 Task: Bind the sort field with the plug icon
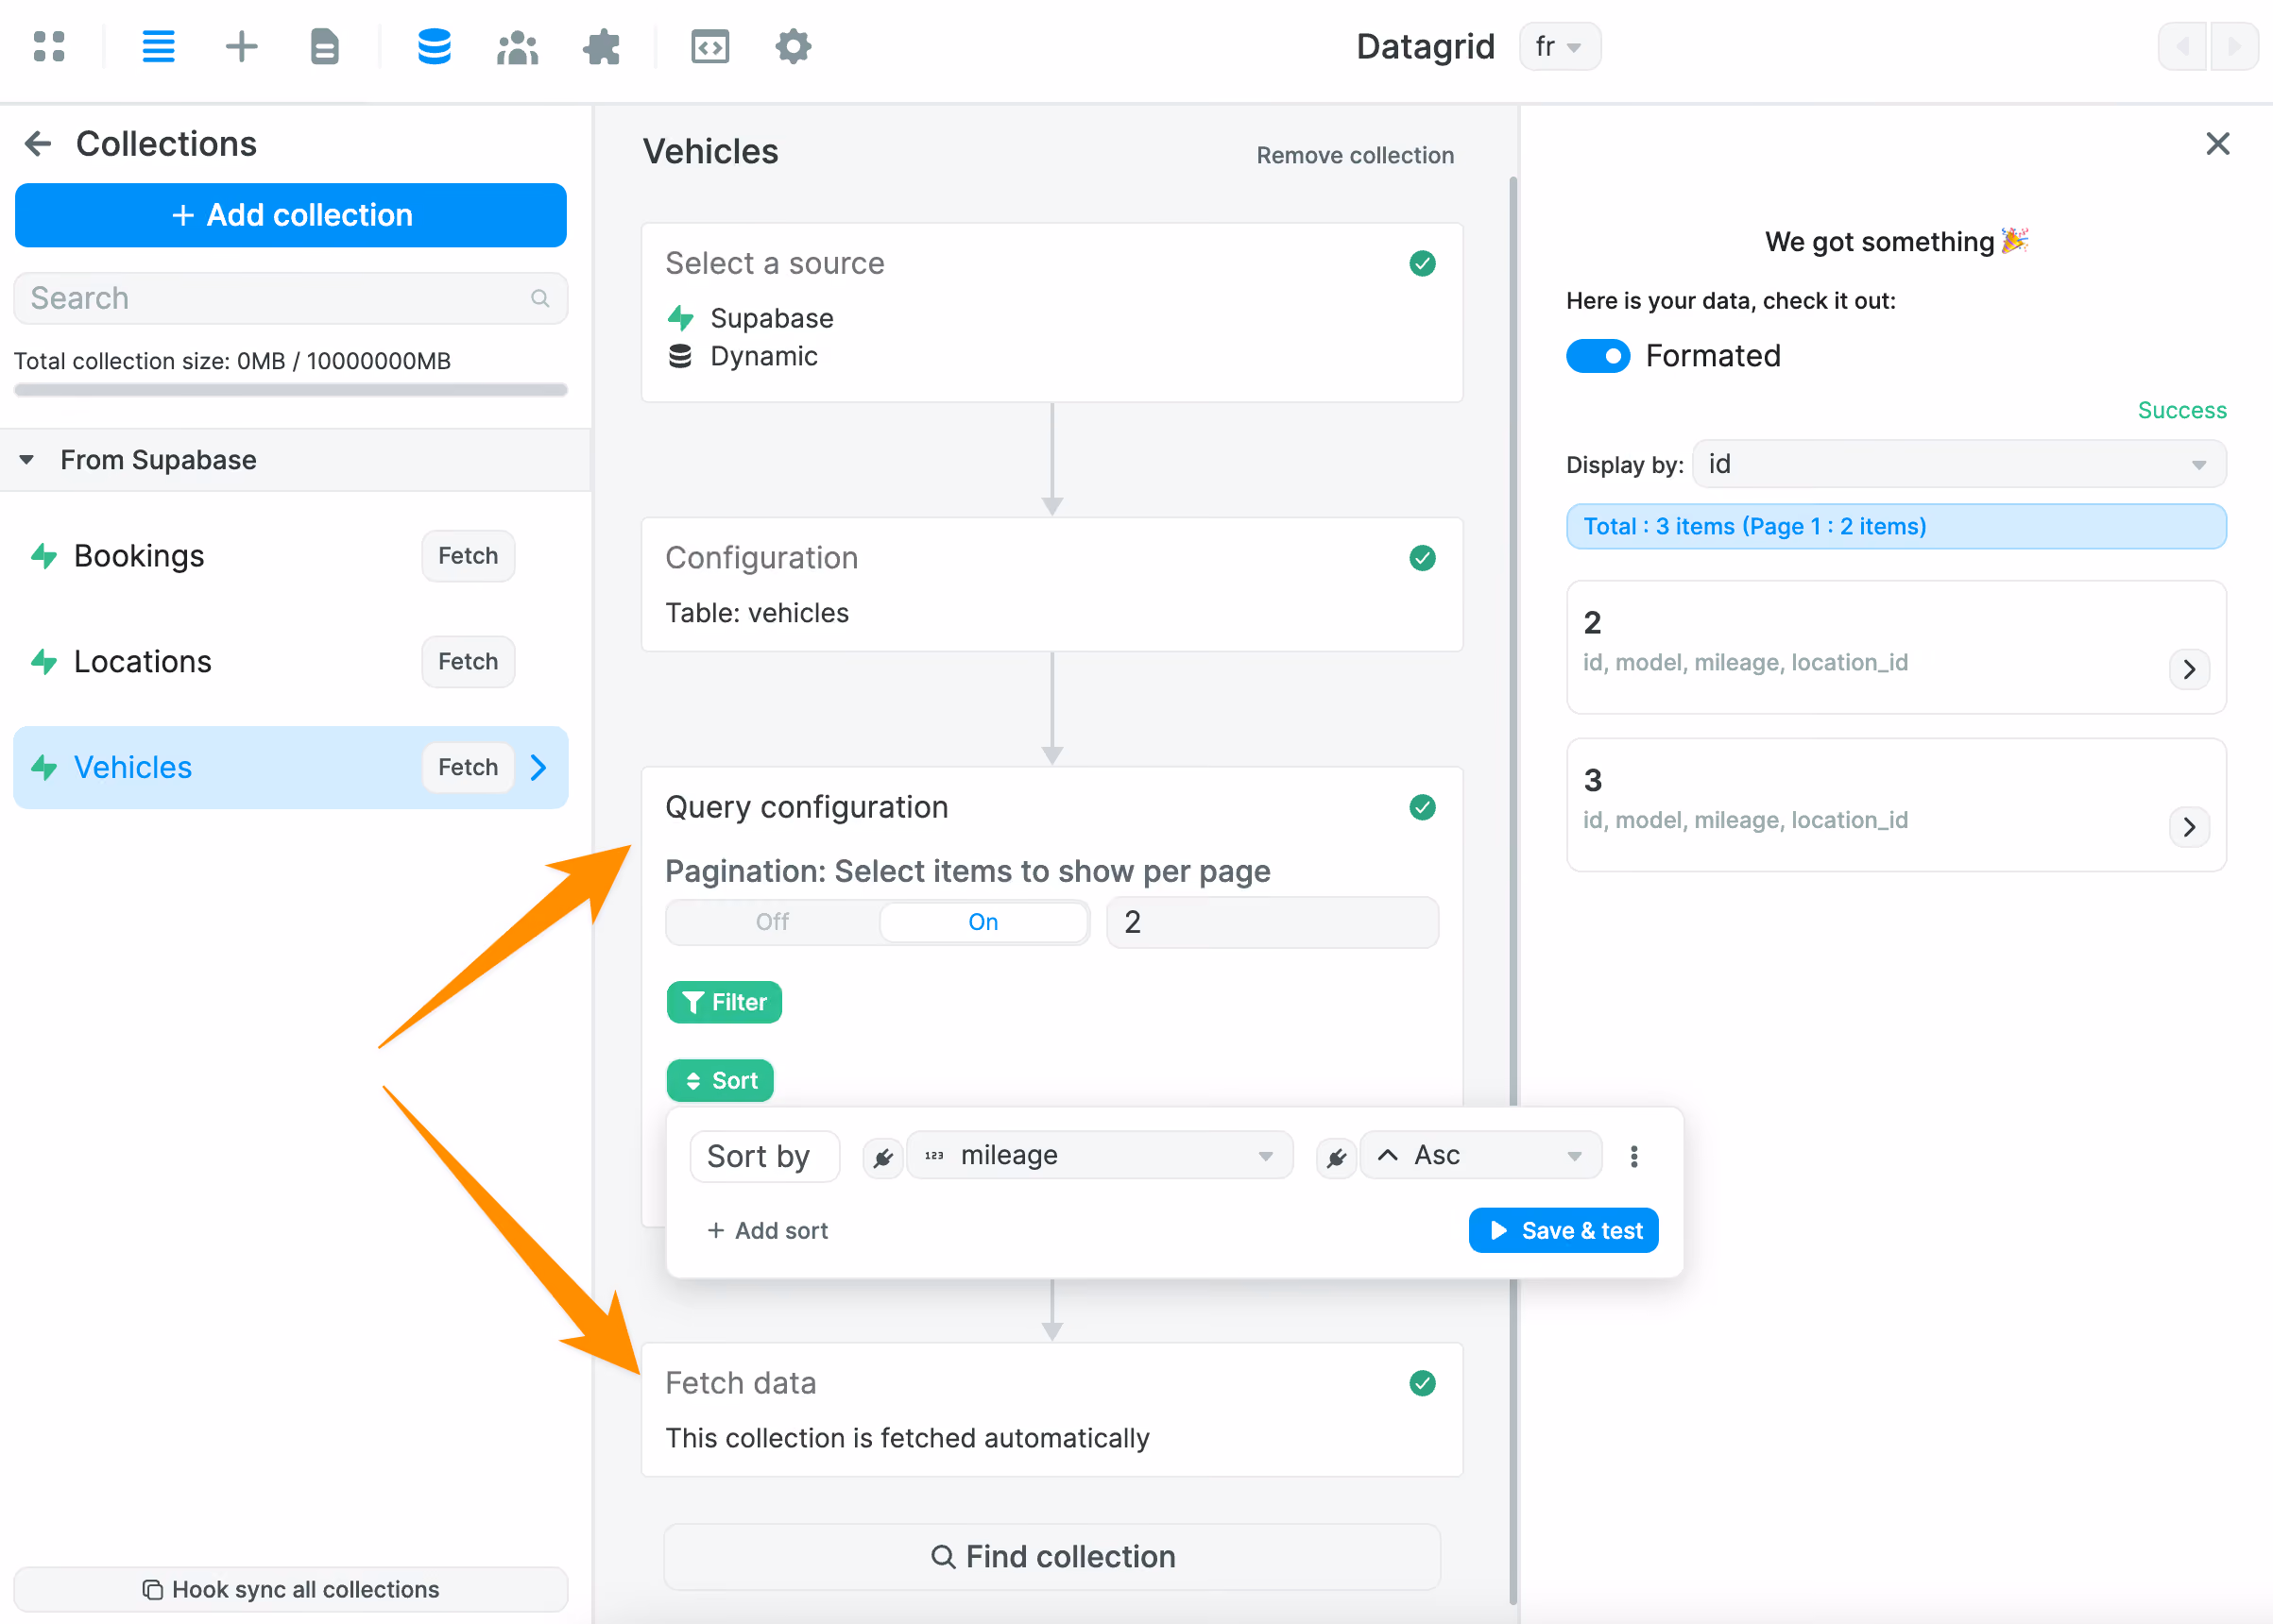882,1157
